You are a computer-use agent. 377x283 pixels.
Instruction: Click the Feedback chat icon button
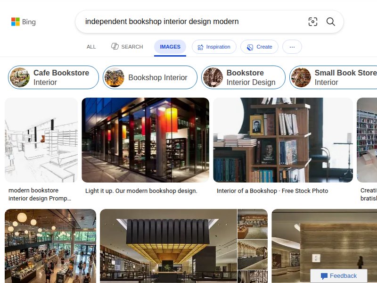tap(339, 276)
